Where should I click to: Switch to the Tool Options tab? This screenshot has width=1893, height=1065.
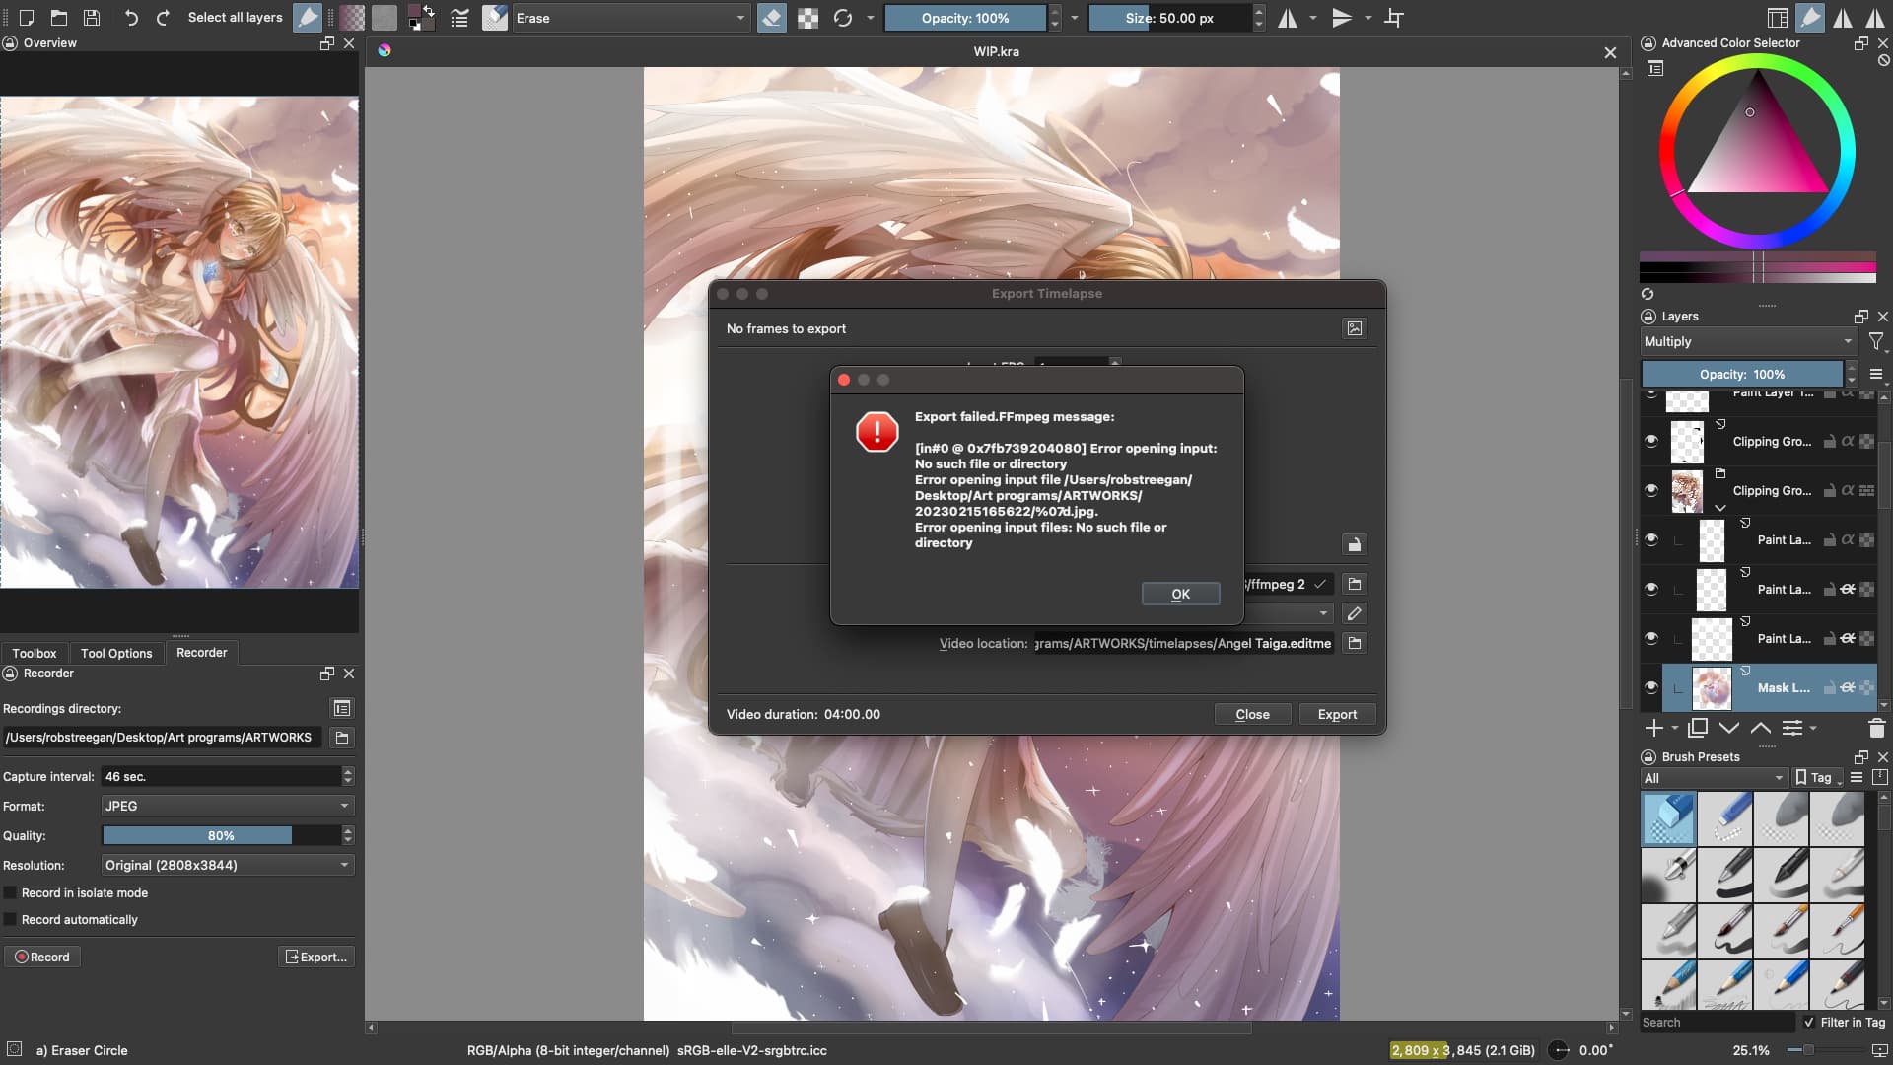[x=116, y=653]
